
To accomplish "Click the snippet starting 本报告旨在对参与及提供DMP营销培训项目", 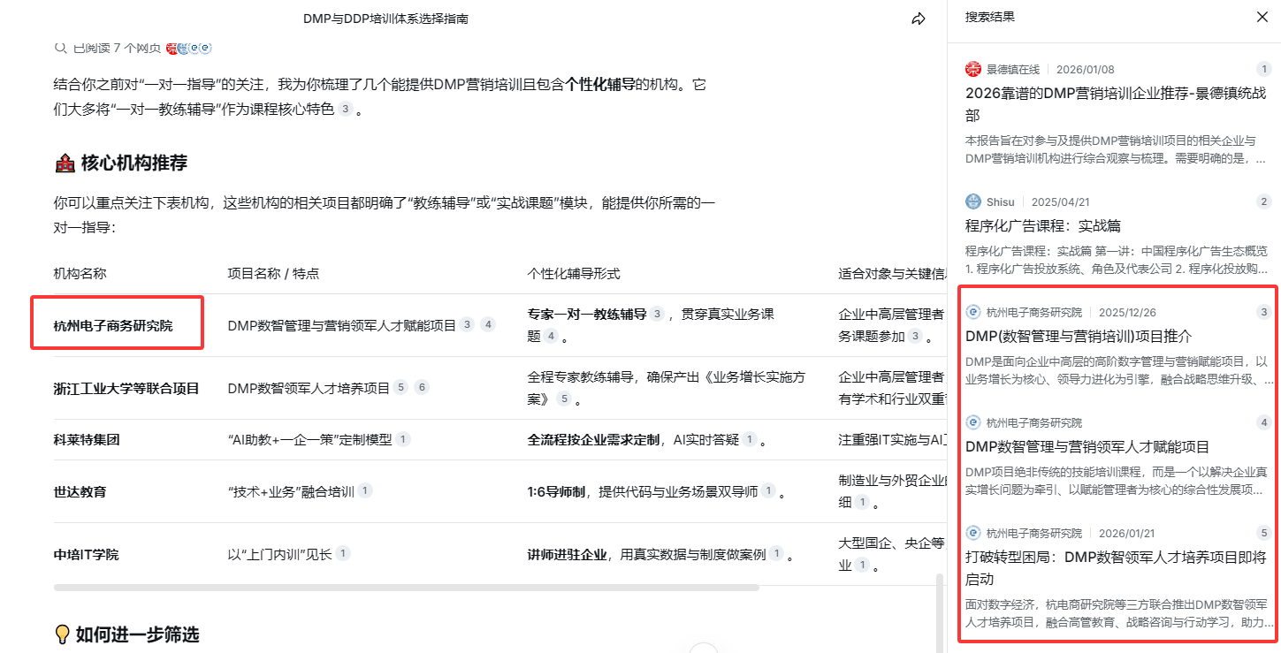I will [1117, 149].
